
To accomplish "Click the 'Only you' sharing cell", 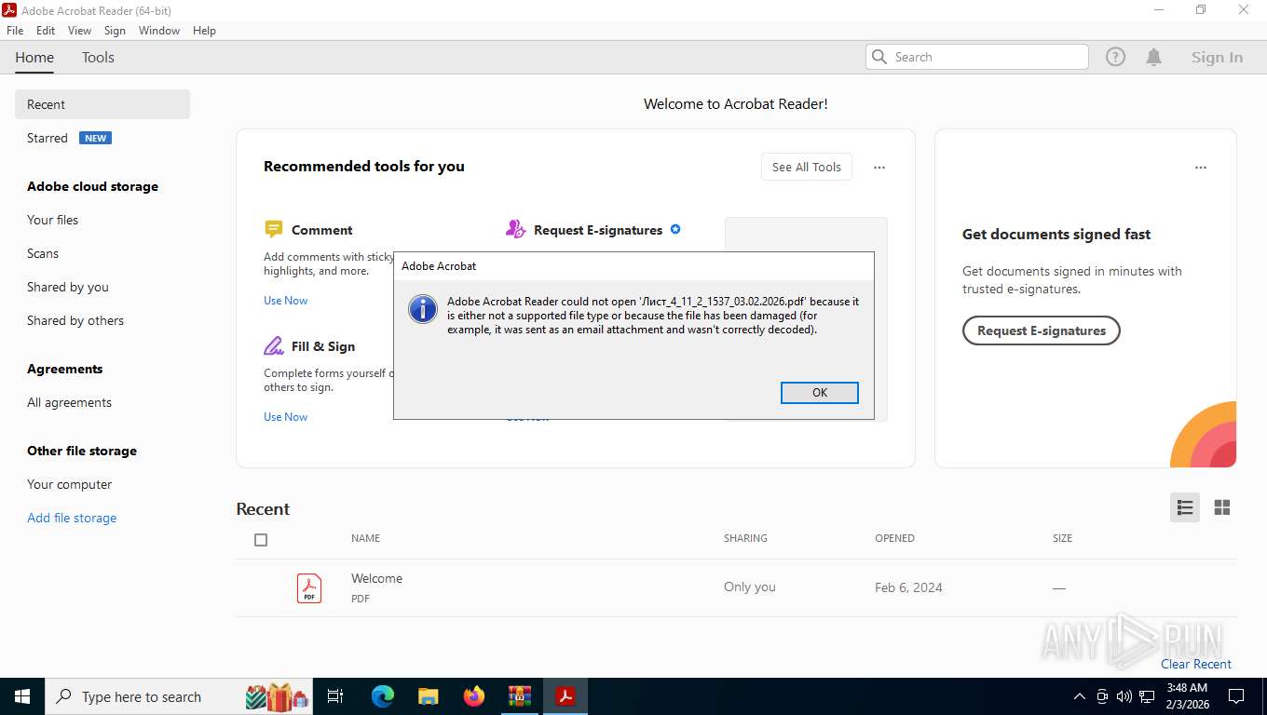I will pos(750,587).
